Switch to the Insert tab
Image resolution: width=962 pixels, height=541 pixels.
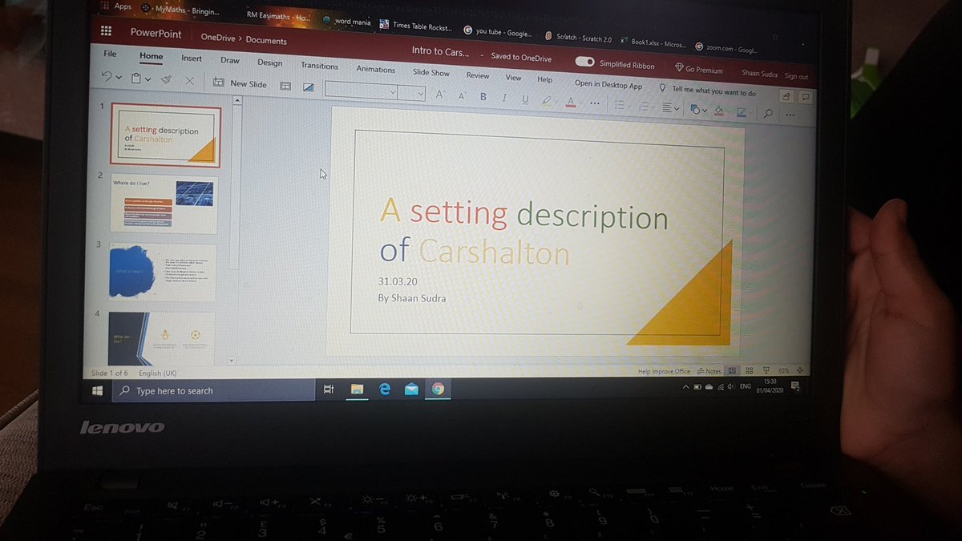tap(192, 58)
